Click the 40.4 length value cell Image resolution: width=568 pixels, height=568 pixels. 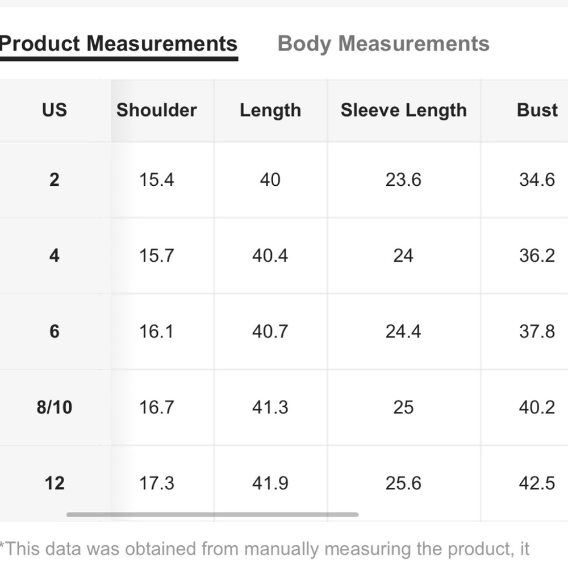[x=270, y=256]
